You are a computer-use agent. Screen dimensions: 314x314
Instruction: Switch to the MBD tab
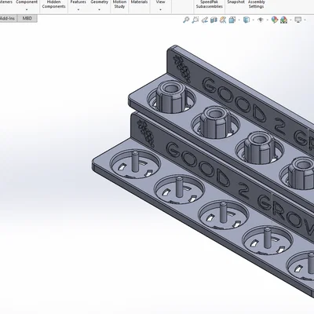click(x=27, y=18)
